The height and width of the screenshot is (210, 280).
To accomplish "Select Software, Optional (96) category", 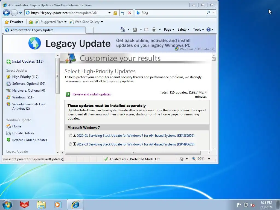I will 28,84.
